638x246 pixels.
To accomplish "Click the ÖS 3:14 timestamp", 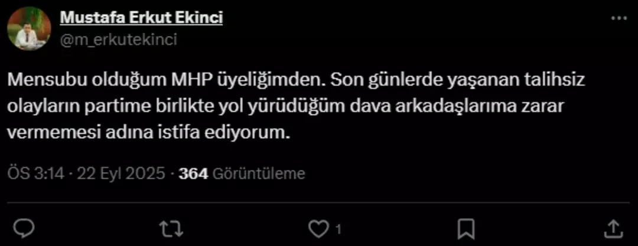I will click(x=35, y=173).
